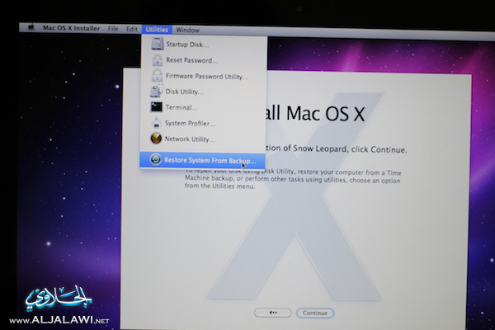
Task: Open the Edit menu
Action: click(x=132, y=29)
